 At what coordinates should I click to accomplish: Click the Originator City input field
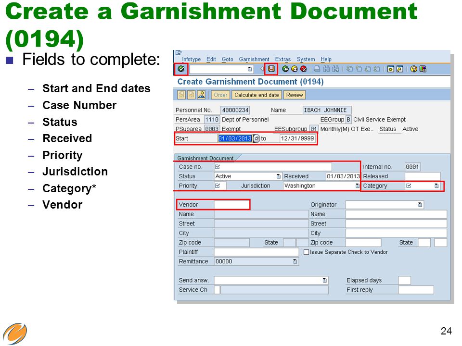[396, 233]
